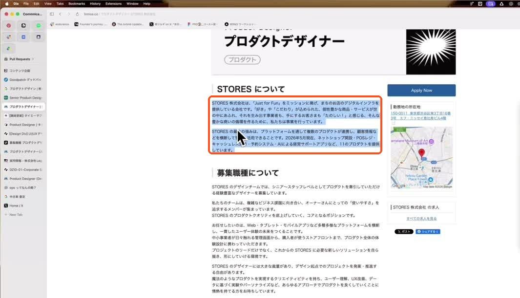The image size is (520, 298).
Task: Go forward using the forward arrow
Action: click(69, 14)
